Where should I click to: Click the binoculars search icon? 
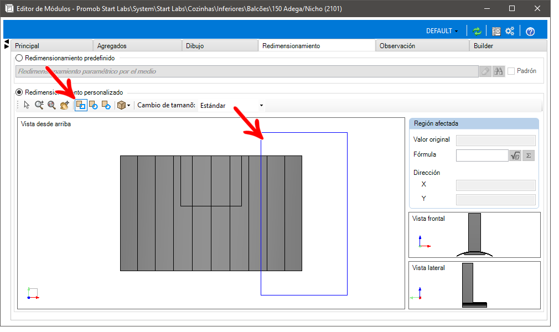pos(498,71)
